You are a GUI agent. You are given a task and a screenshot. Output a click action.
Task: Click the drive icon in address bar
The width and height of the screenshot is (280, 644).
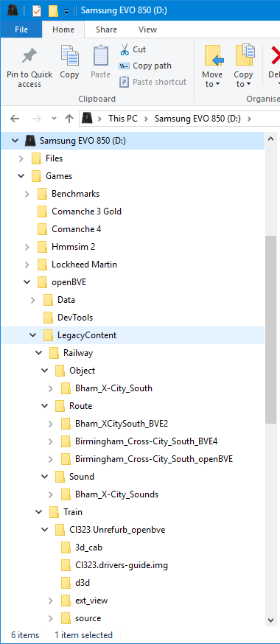(86, 119)
